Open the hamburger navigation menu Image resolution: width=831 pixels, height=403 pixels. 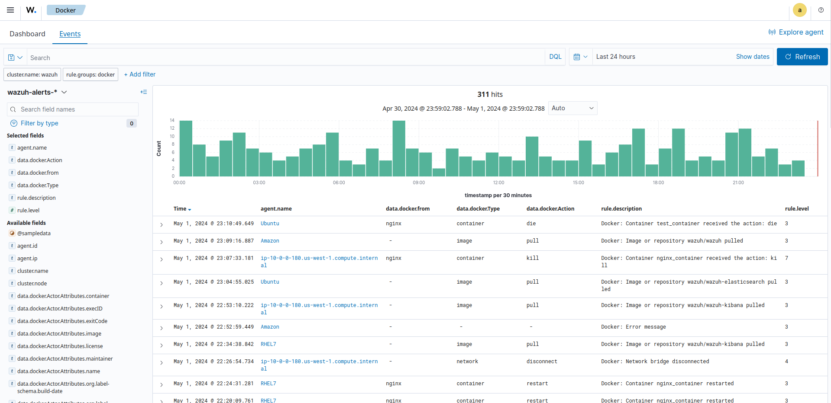point(10,10)
